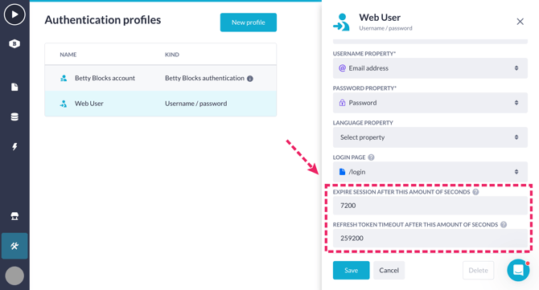Open the Username Property Email address dropdown
Viewport: 539px width, 290px height.
[430, 68]
